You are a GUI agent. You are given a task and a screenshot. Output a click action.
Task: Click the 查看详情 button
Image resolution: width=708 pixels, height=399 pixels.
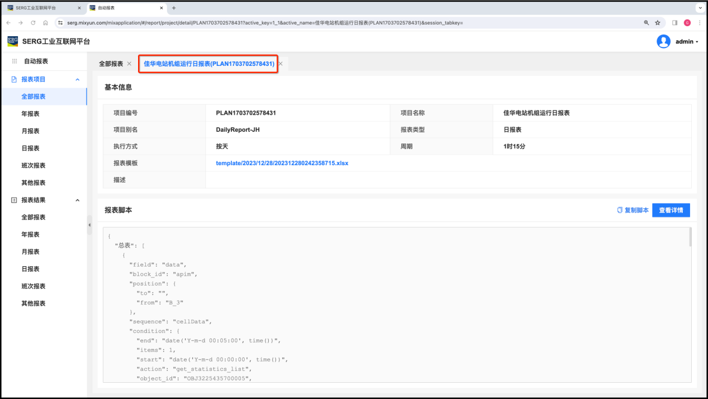coord(671,210)
